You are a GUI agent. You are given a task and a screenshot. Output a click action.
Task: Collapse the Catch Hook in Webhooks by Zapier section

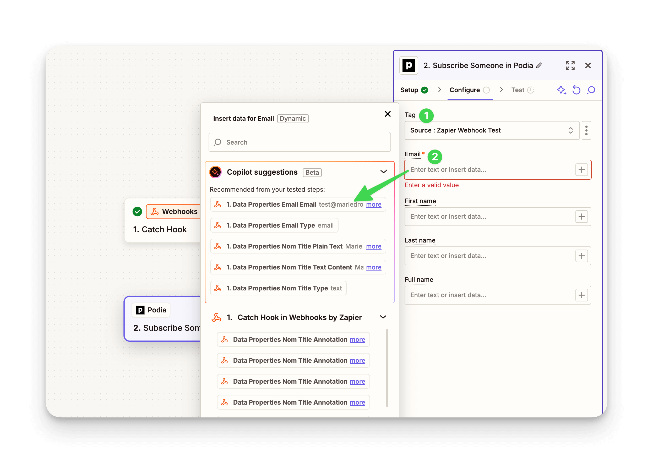coord(383,317)
